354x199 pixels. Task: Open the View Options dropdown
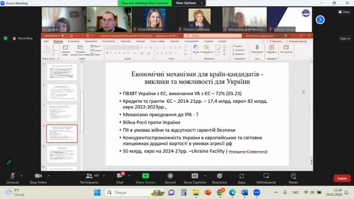(189, 3)
